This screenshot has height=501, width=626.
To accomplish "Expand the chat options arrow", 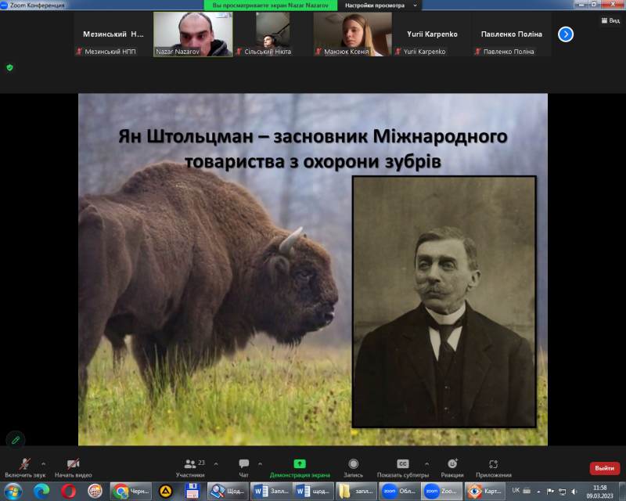I will tap(260, 463).
